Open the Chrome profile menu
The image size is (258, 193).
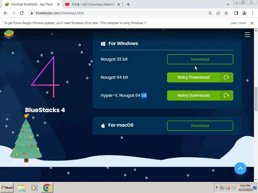(x=244, y=13)
